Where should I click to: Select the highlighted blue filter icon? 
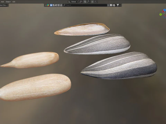click(x=51, y=5)
